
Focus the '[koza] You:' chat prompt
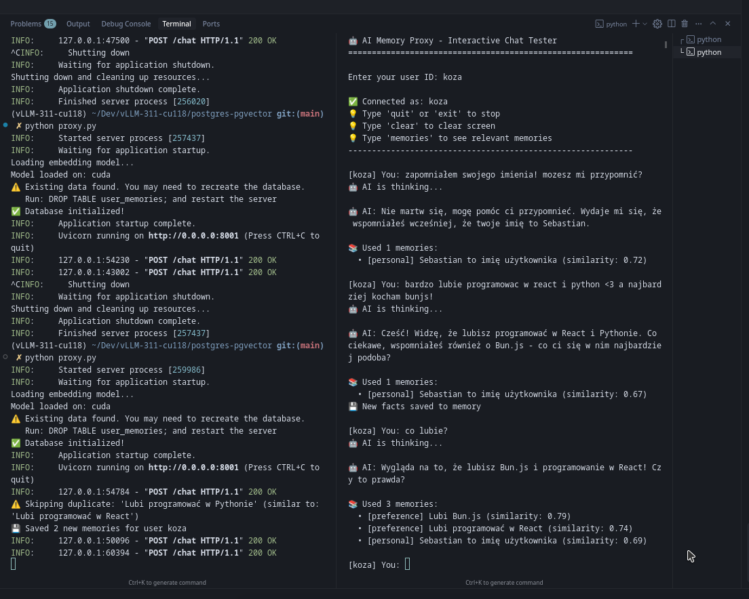click(407, 564)
